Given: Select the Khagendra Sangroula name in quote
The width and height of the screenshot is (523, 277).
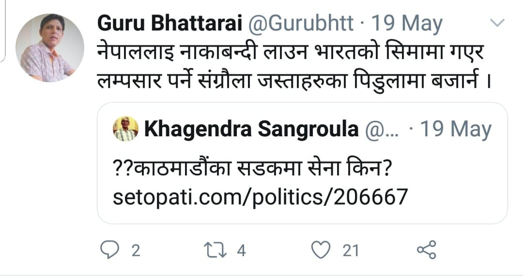Looking at the screenshot, I should 251,129.
